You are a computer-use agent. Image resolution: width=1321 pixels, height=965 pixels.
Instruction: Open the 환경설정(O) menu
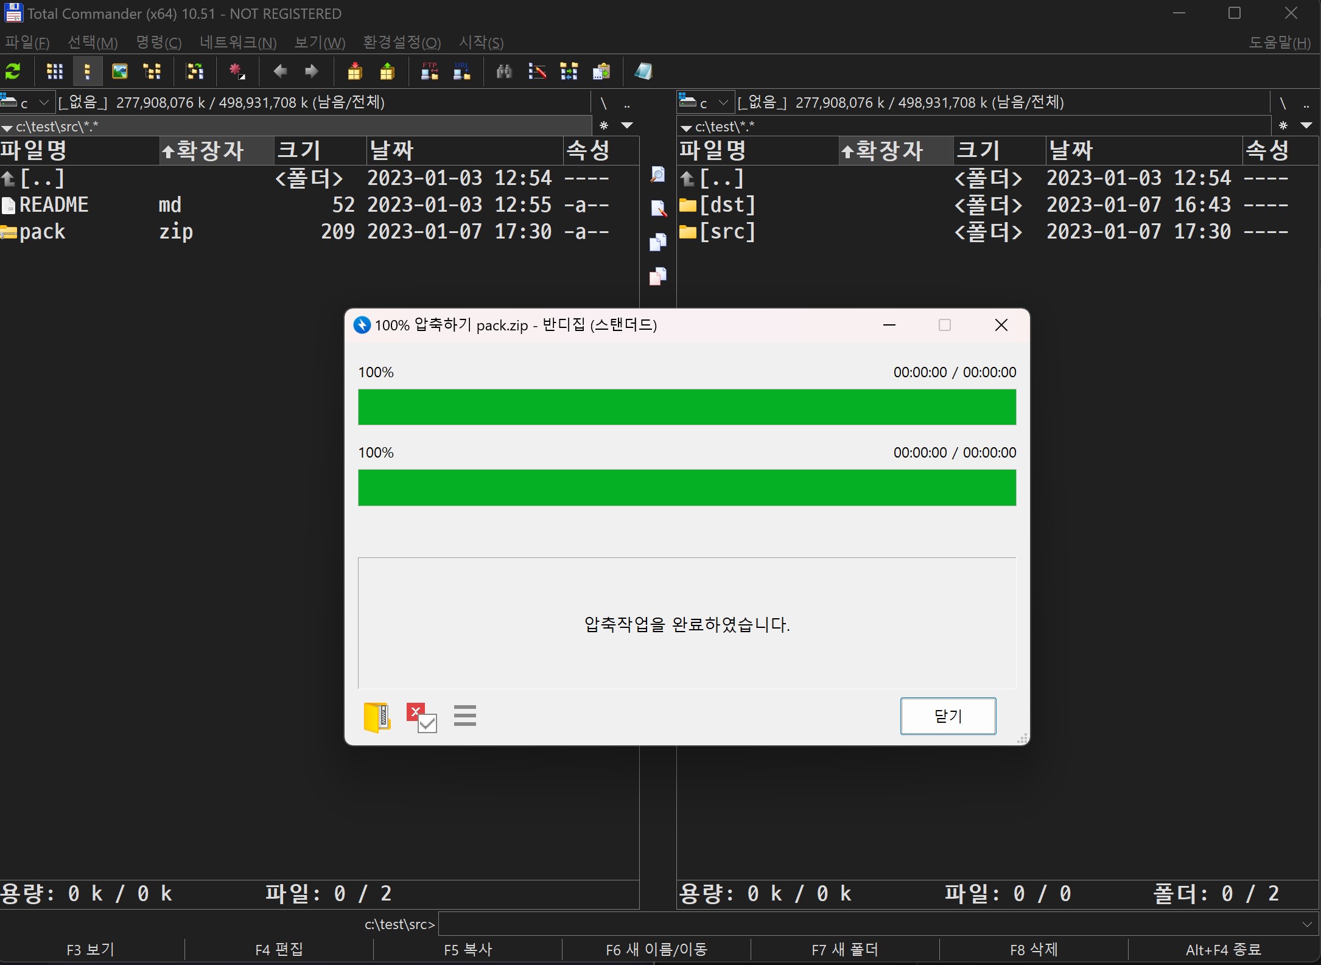point(402,43)
